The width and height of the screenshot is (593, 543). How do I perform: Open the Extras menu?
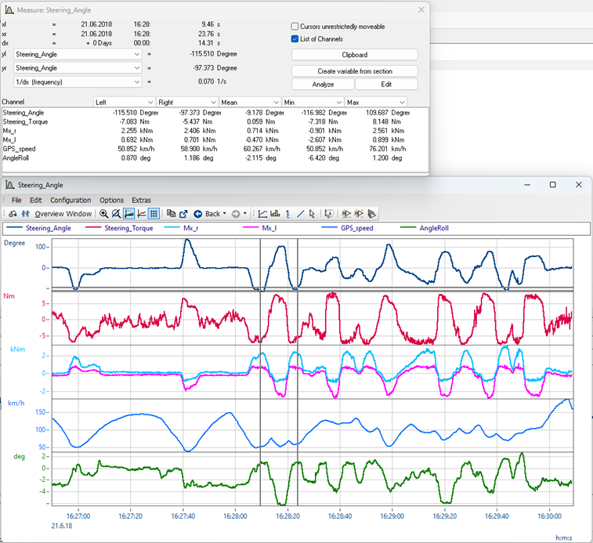141,200
